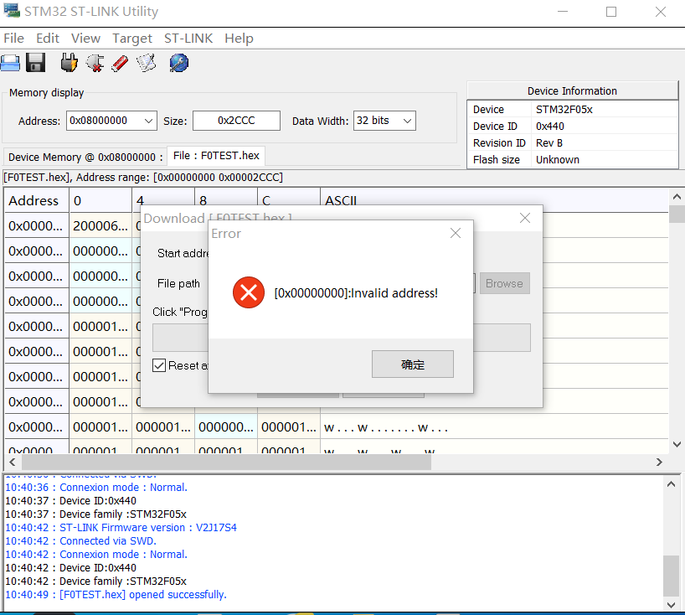The width and height of the screenshot is (685, 615).
Task: Click the Device ID value 0x440
Action: pyautogui.click(x=550, y=127)
